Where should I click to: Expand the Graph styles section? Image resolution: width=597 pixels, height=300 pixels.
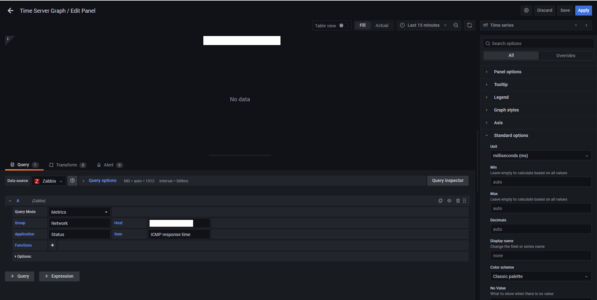[506, 110]
